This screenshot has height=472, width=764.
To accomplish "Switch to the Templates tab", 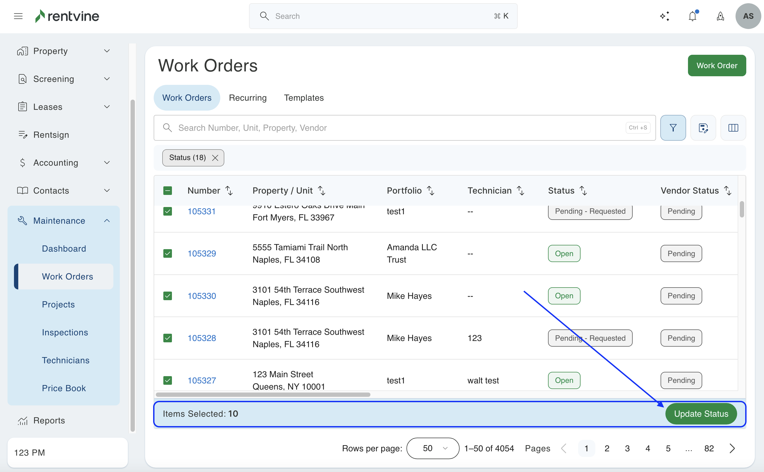I will [x=304, y=98].
